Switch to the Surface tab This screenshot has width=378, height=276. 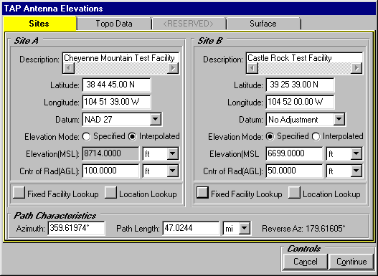pyautogui.click(x=263, y=24)
